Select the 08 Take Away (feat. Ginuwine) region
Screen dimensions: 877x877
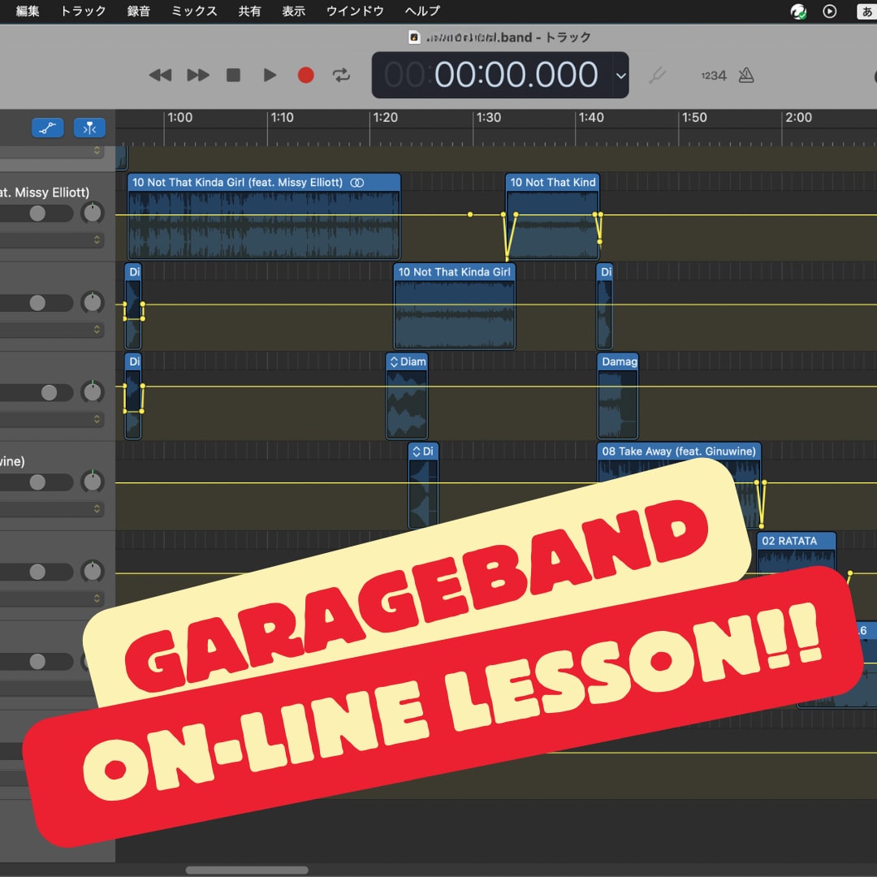[678, 451]
